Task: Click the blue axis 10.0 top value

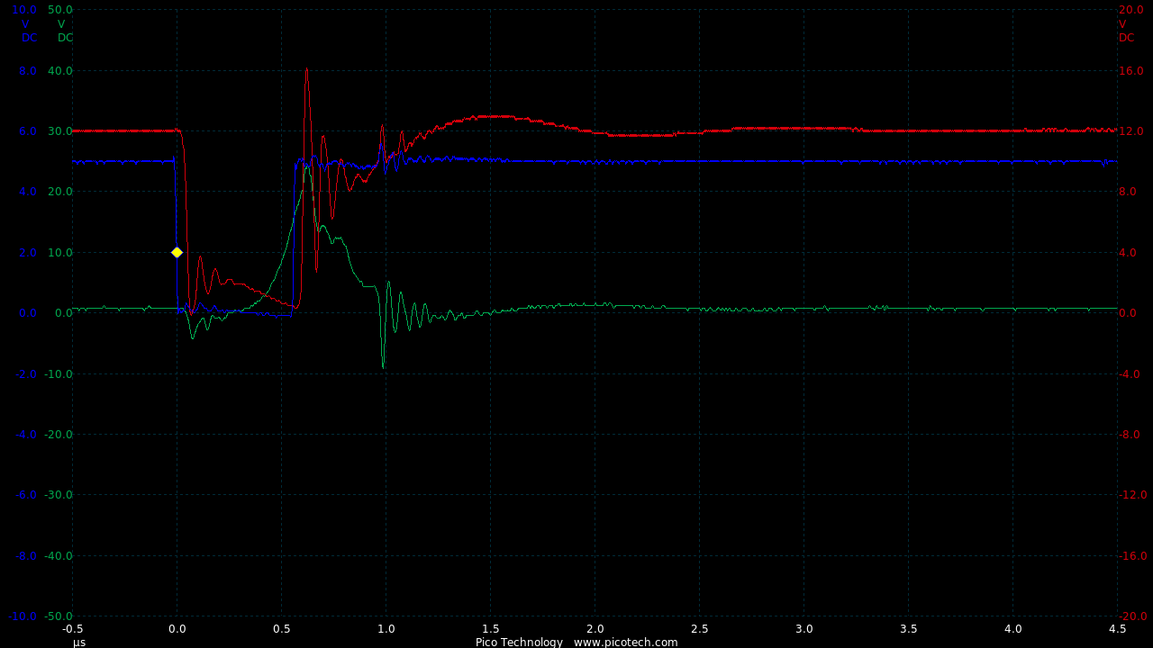Action: pos(24,10)
